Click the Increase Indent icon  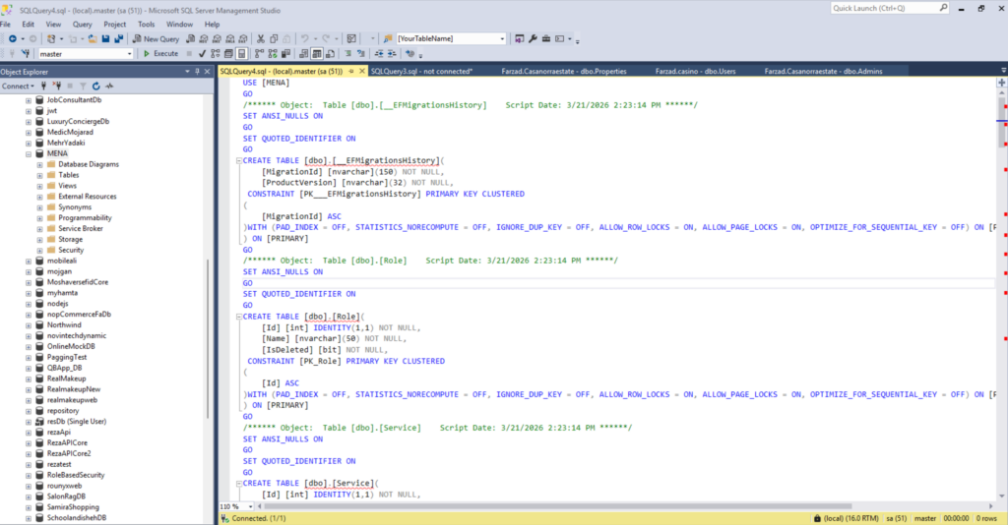click(392, 54)
